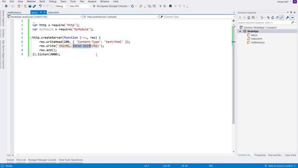Screen dimensions: 298x168
Task: Select Solution 'NodeApp' (1 project) node
Action: pos(260,28)
